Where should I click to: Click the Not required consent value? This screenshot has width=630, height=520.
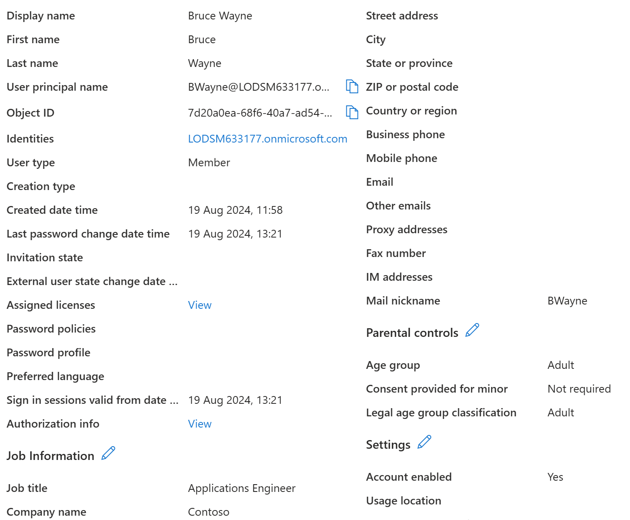579,389
